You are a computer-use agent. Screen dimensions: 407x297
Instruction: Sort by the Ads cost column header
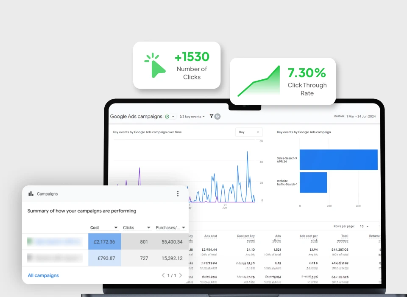pos(211,236)
